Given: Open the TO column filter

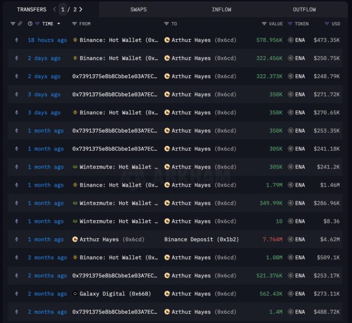Looking at the screenshot, I should pyautogui.click(x=167, y=24).
